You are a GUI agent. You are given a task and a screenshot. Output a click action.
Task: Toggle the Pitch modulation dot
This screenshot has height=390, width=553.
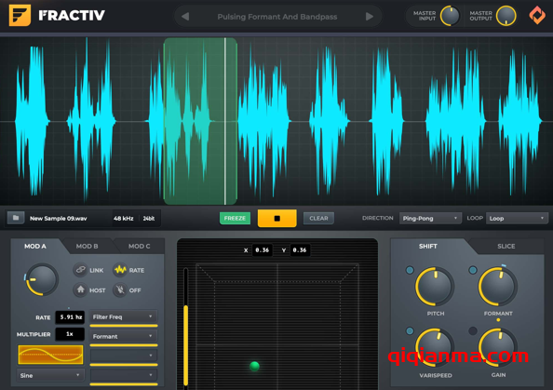410,270
